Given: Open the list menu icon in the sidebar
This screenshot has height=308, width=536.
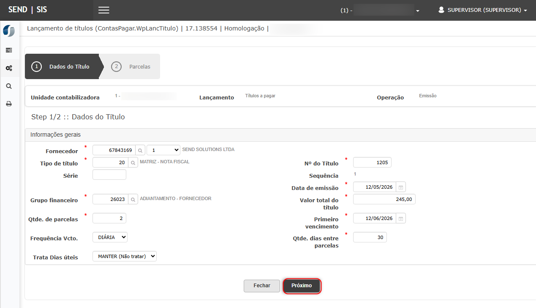Looking at the screenshot, I should [x=9, y=50].
